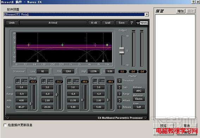Open the plugin's question mark help
The image size is (200, 138).
[132, 23]
